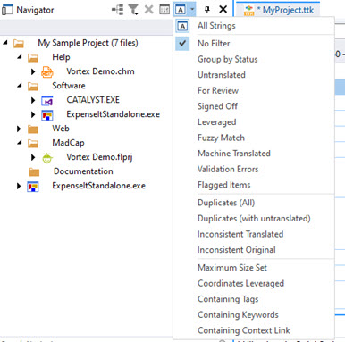Click the root-level ExpenseItStandalone.exe file icon
Viewport: 345px width, 342px height.
click(33, 187)
